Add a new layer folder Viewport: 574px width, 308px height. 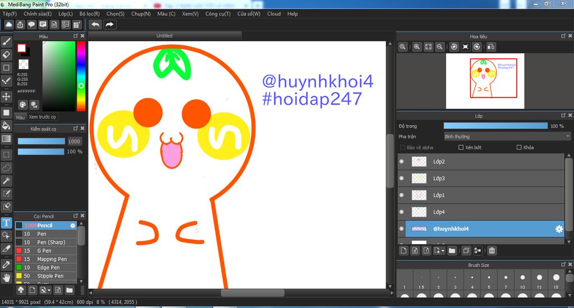point(452,250)
